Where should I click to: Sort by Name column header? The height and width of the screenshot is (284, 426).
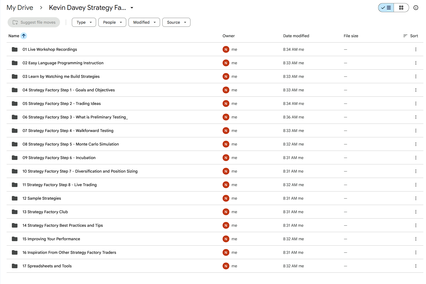pos(14,36)
